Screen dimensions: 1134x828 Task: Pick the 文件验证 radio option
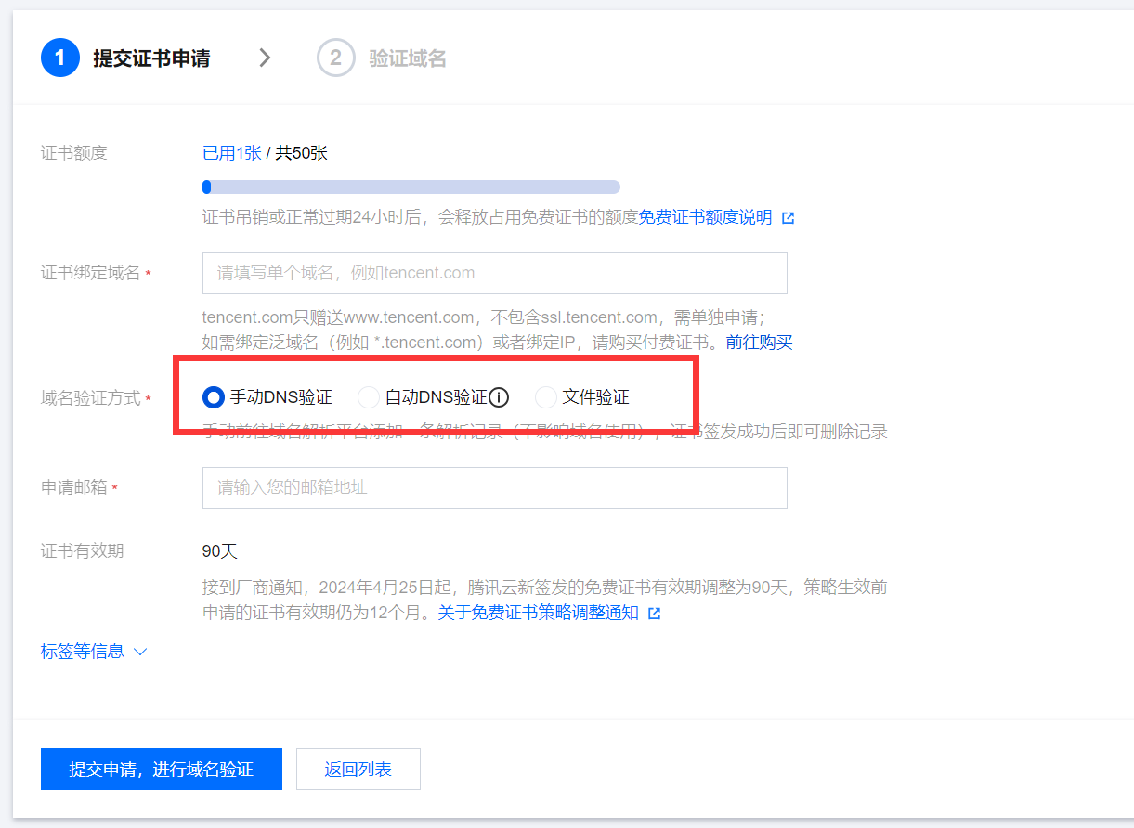tap(546, 398)
